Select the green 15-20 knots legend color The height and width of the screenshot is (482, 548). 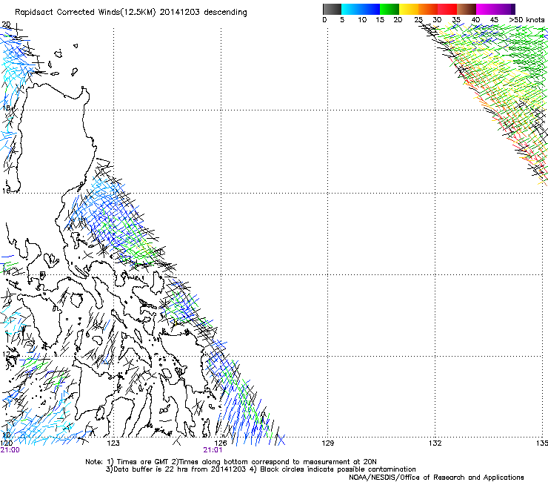[x=390, y=9]
